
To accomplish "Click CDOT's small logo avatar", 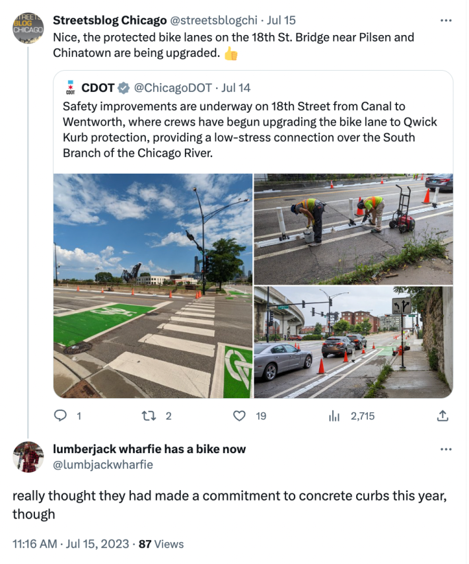I will coord(70,88).
